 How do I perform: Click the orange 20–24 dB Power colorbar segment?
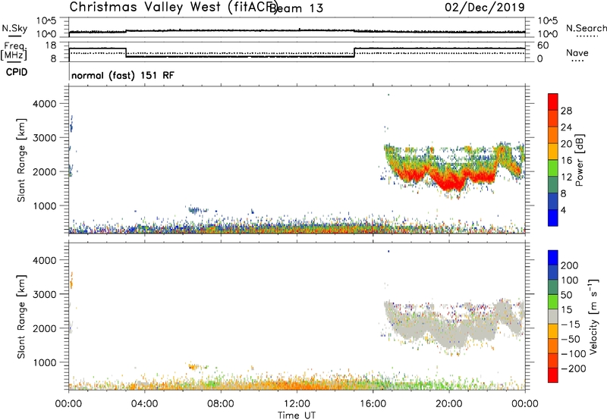tap(553, 135)
